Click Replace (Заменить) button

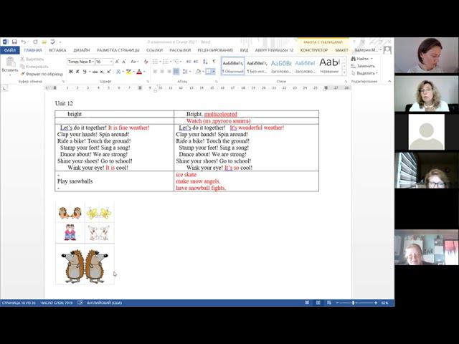coord(363,66)
